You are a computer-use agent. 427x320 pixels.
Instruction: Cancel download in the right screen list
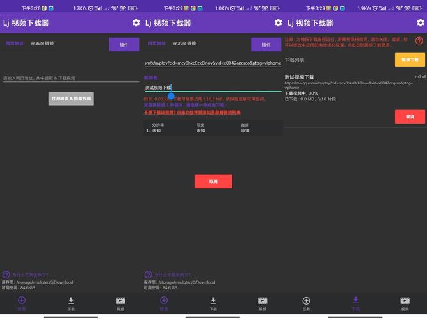point(410,116)
